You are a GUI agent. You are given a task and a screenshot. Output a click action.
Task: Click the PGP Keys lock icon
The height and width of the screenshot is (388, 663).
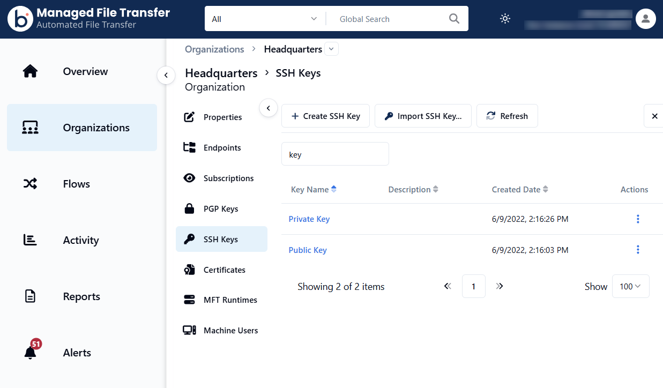coord(189,208)
